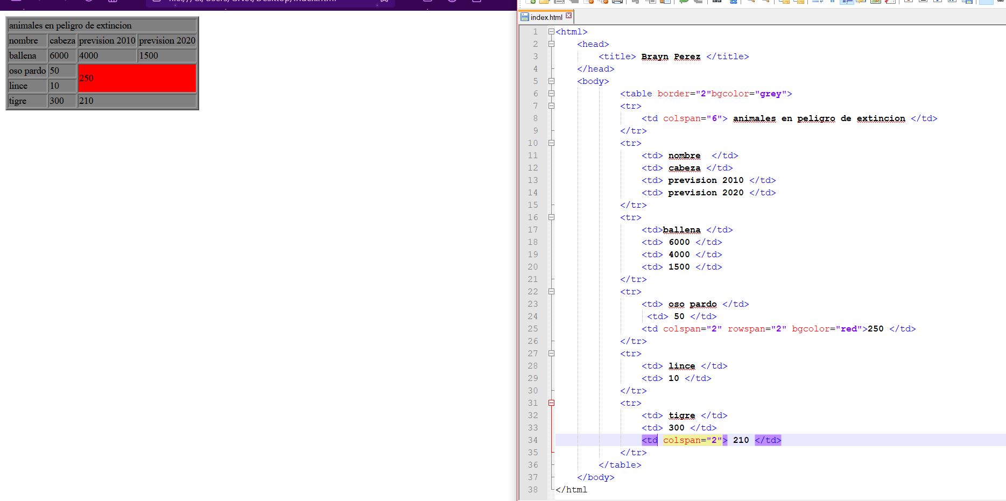Click line number 25 in the editor margin
The image size is (1006, 501).
(532, 329)
